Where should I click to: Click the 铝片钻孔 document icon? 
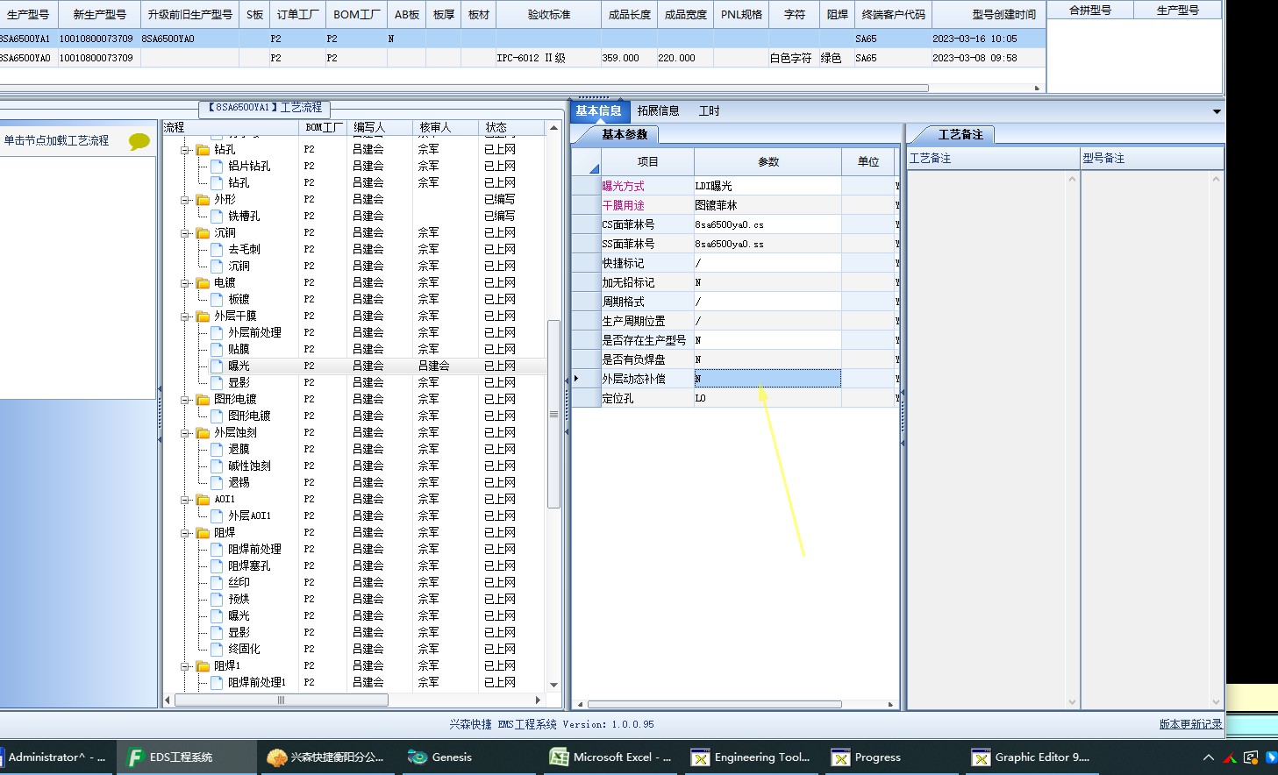point(217,166)
